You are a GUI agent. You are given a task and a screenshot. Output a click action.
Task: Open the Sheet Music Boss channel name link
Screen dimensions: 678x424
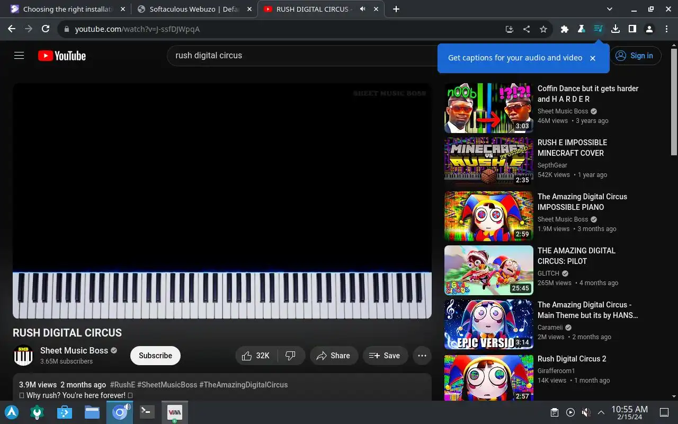74,350
